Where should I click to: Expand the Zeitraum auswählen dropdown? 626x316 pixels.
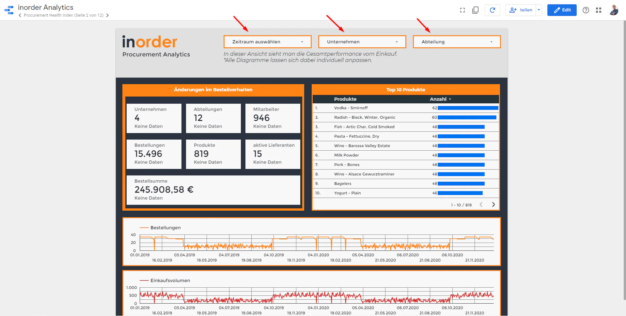point(268,42)
